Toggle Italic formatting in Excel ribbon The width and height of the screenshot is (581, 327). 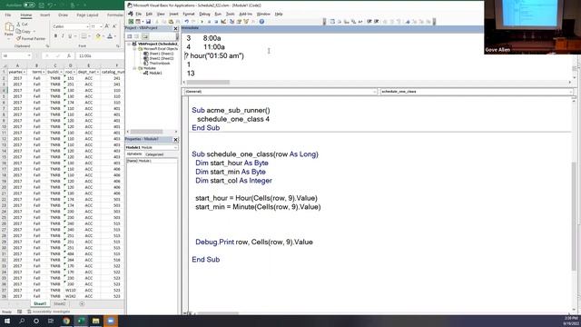coord(63,36)
